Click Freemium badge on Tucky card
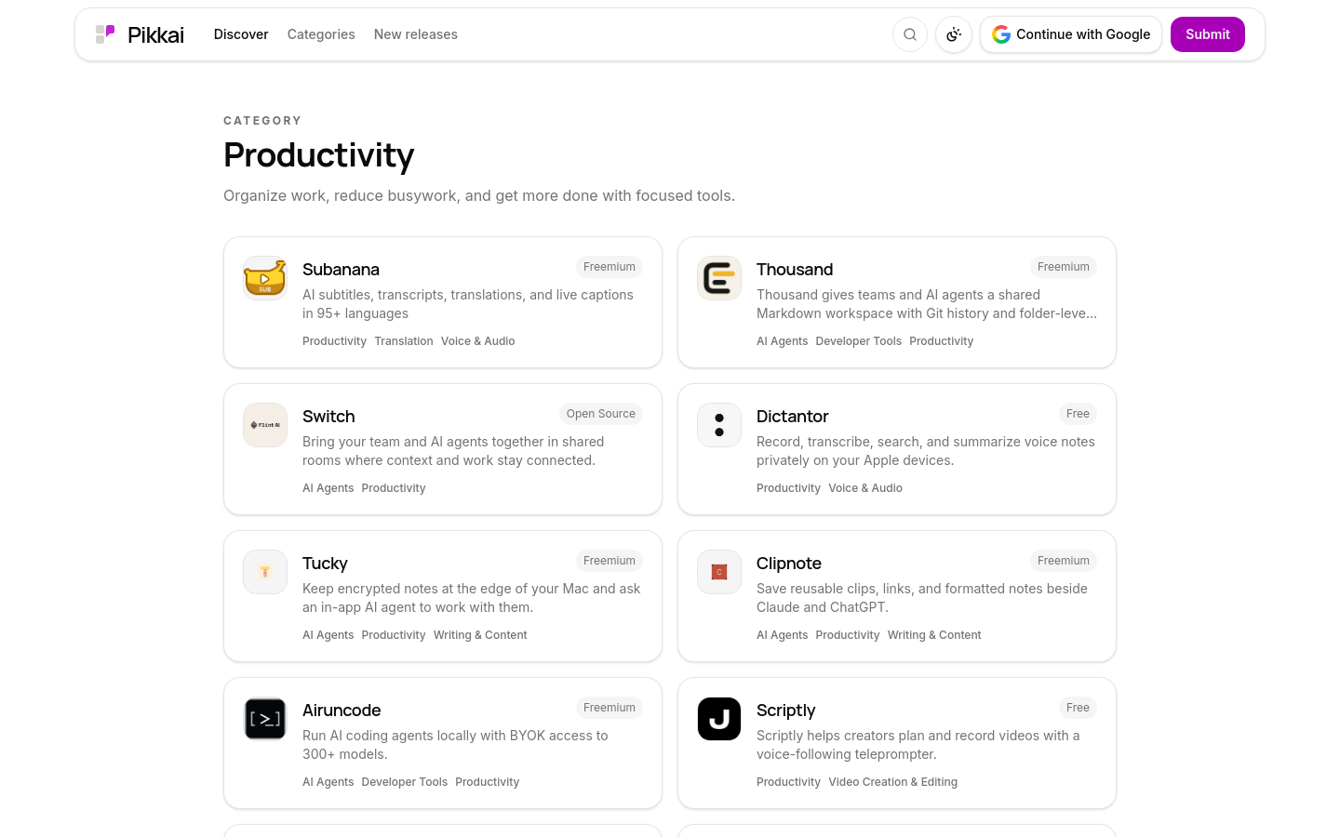This screenshot has width=1340, height=837. [x=610, y=561]
